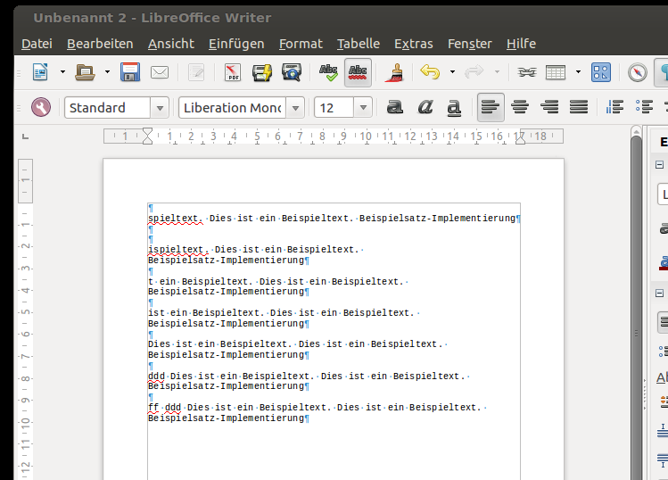668x480 pixels.
Task: Click the Redo arrow
Action: (474, 72)
